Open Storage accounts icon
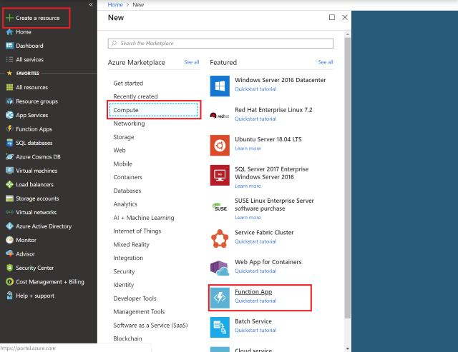458x352 pixels. point(9,198)
